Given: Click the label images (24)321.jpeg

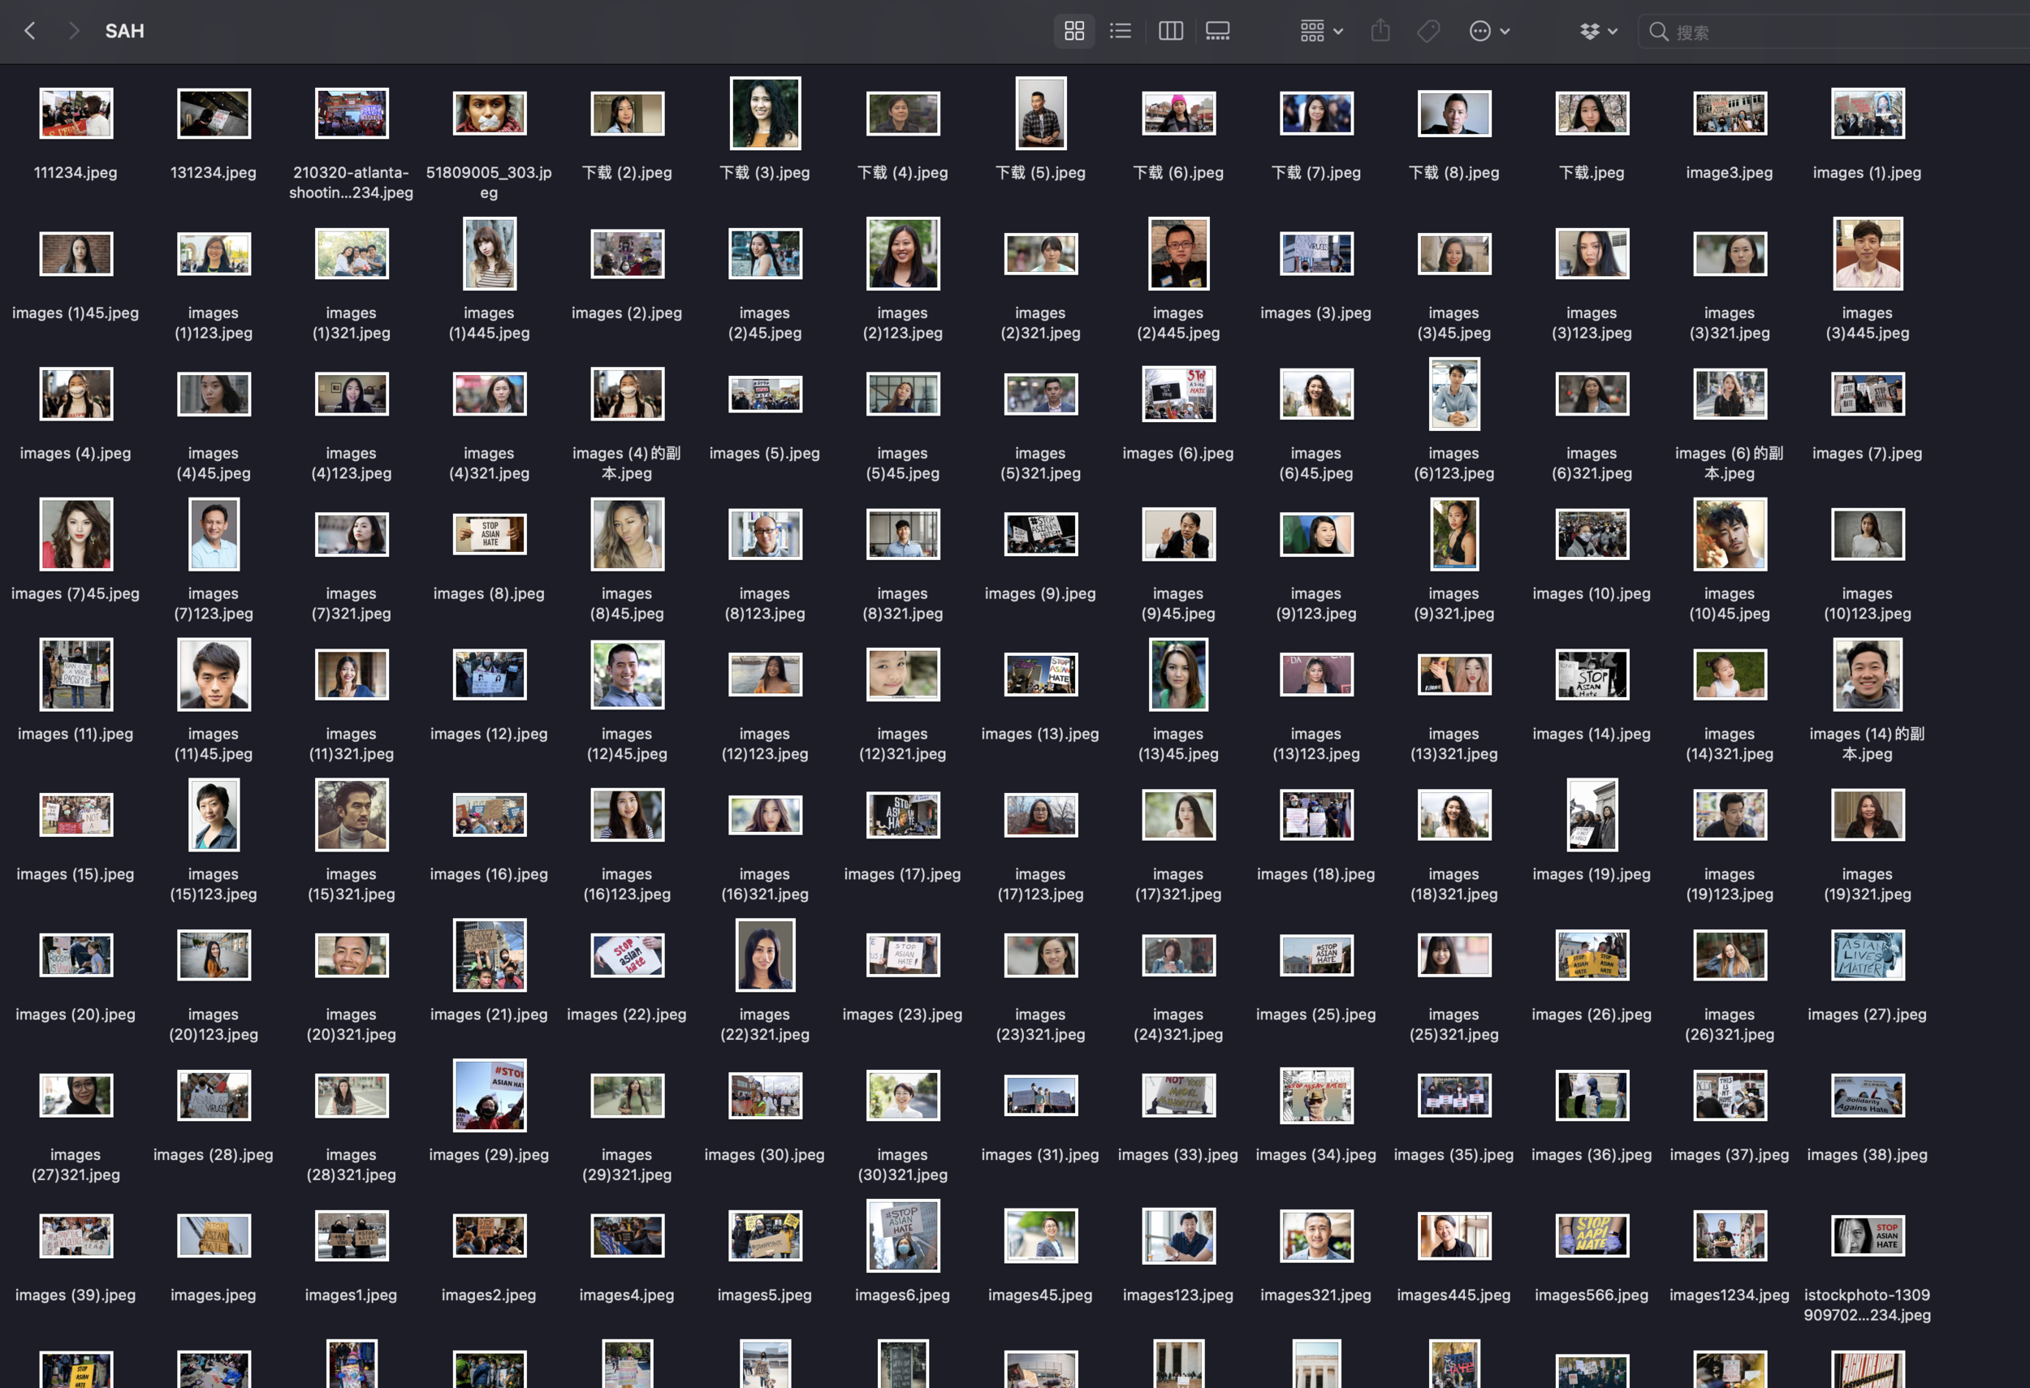Looking at the screenshot, I should click(x=1178, y=1024).
